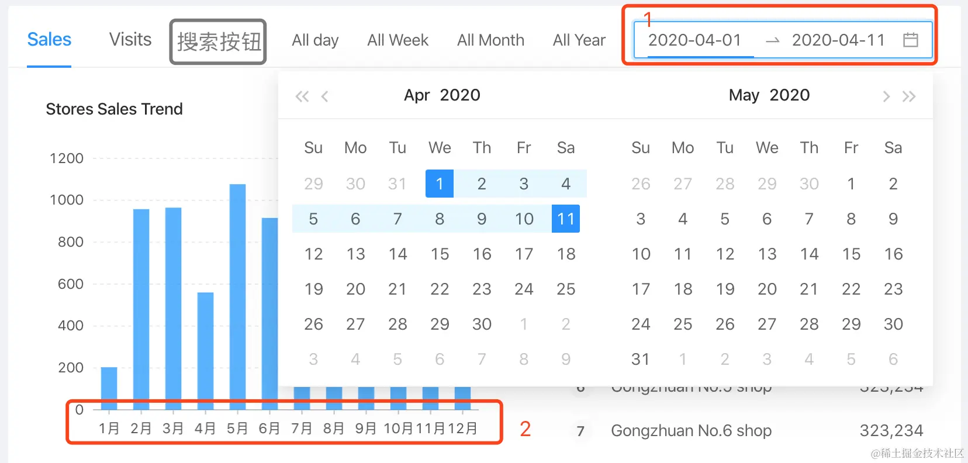This screenshot has height=463, width=968.
Task: Click the 5月 bar in sales chart
Action: [237, 297]
